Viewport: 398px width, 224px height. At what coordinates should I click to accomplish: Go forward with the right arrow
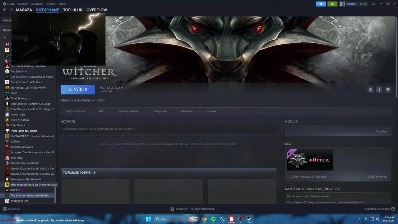[11, 10]
